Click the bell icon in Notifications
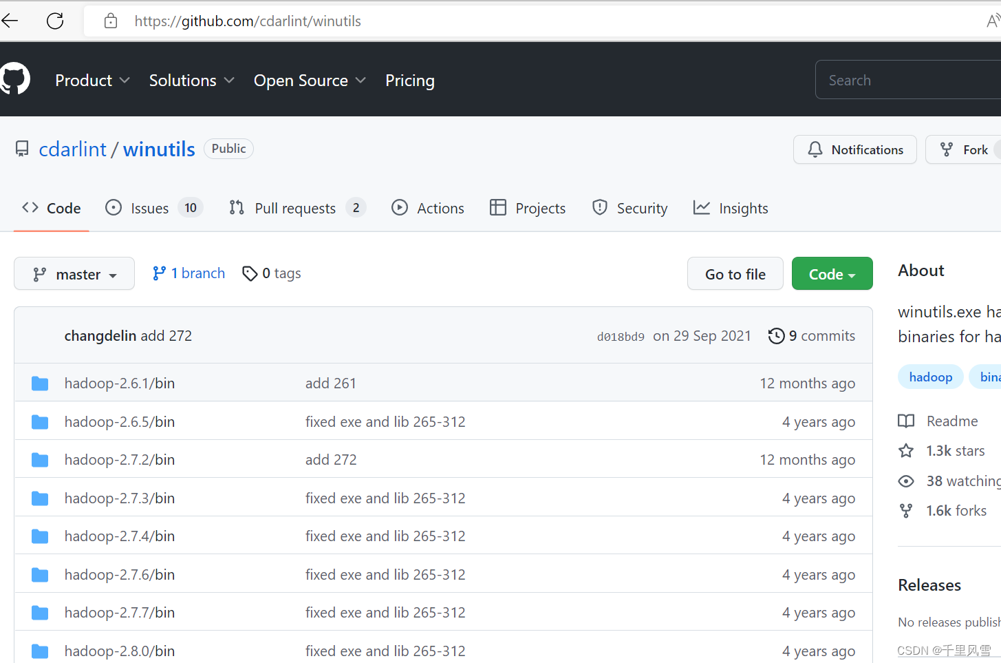The width and height of the screenshot is (1001, 663). 815,149
